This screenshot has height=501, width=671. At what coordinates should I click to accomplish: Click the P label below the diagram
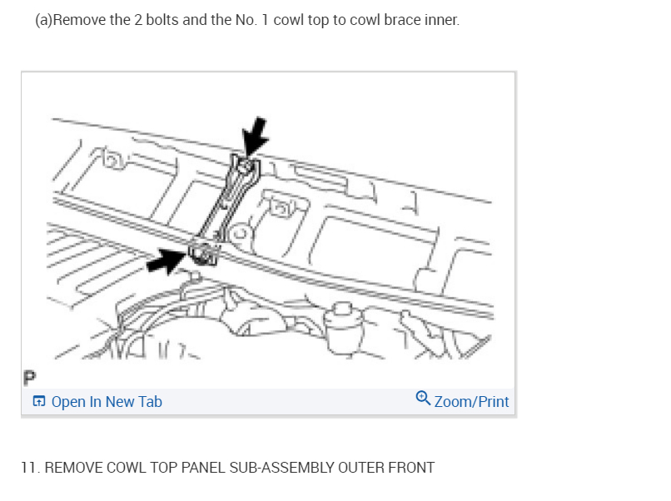(x=29, y=378)
